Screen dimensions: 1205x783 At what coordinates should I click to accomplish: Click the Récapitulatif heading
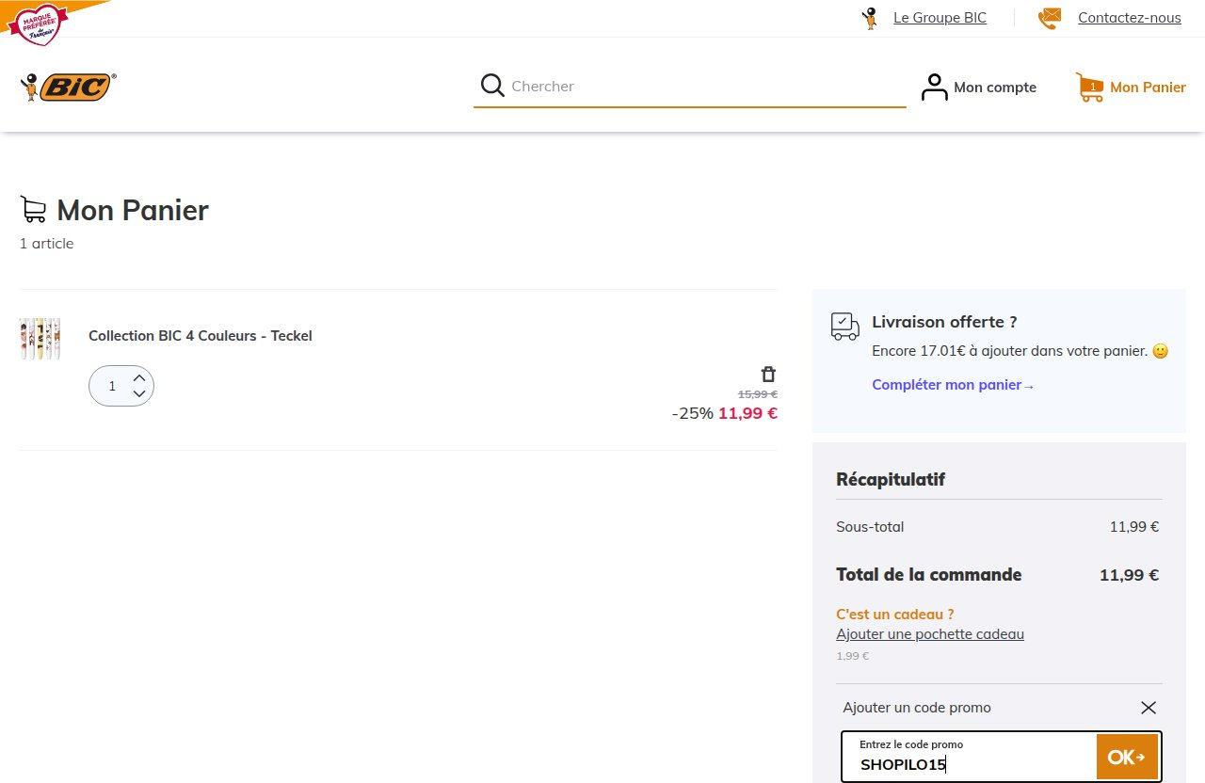click(x=891, y=480)
